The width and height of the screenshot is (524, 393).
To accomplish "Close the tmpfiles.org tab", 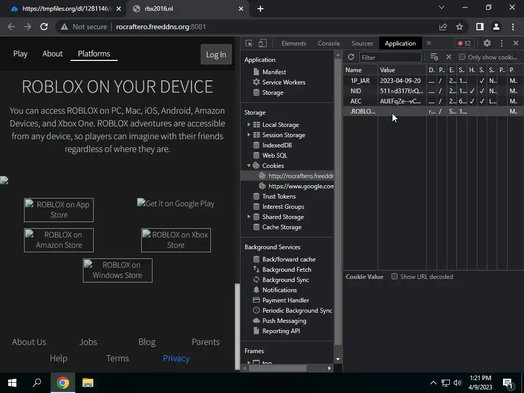I will pos(119,9).
